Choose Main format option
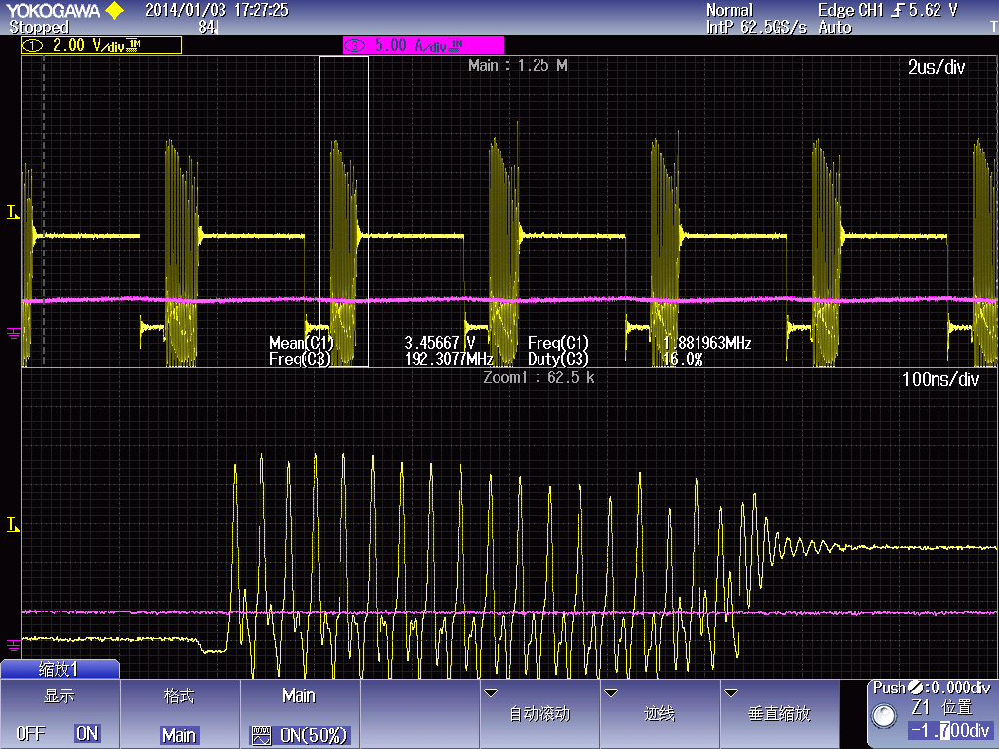Image resolution: width=999 pixels, height=749 pixels. tap(179, 735)
